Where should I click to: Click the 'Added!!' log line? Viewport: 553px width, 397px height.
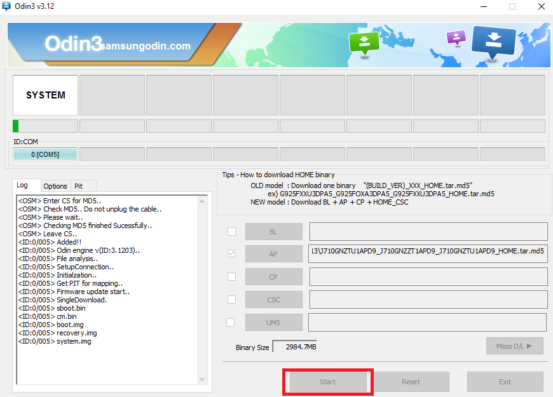[50, 242]
